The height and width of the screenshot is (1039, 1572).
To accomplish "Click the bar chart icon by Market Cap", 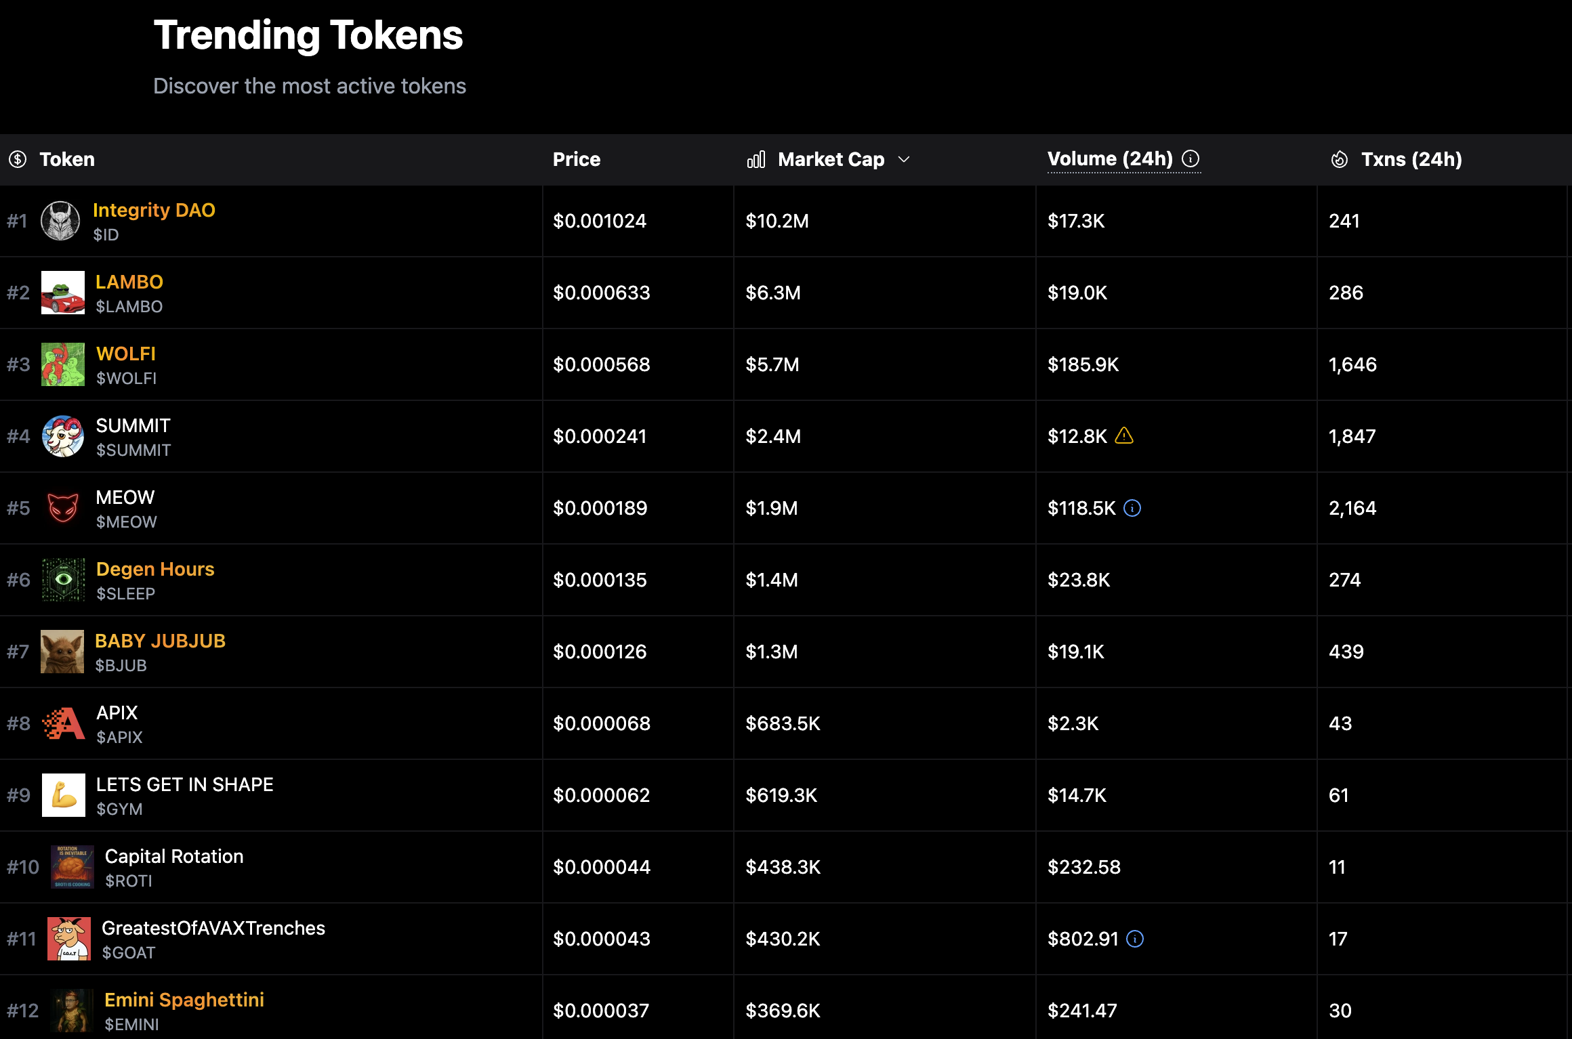I will pyautogui.click(x=756, y=159).
